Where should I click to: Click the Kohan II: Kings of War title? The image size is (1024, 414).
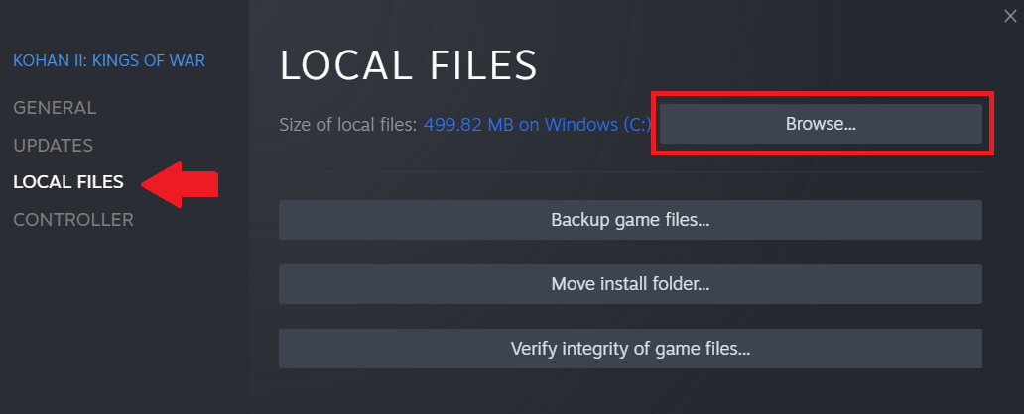(x=109, y=61)
